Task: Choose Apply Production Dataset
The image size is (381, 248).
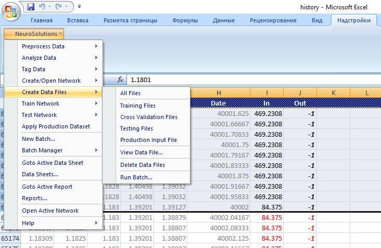Action: click(x=53, y=126)
